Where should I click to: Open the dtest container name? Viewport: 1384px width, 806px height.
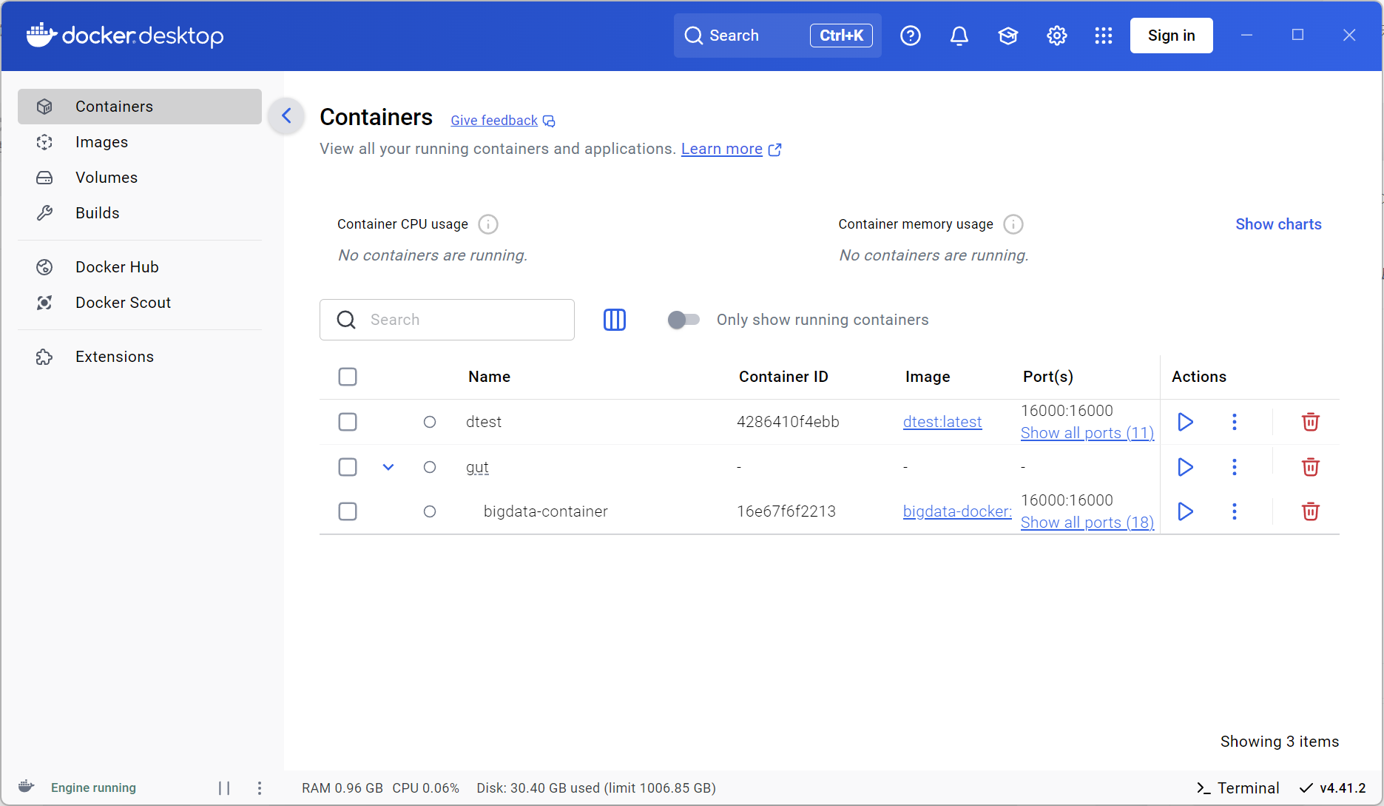point(484,422)
